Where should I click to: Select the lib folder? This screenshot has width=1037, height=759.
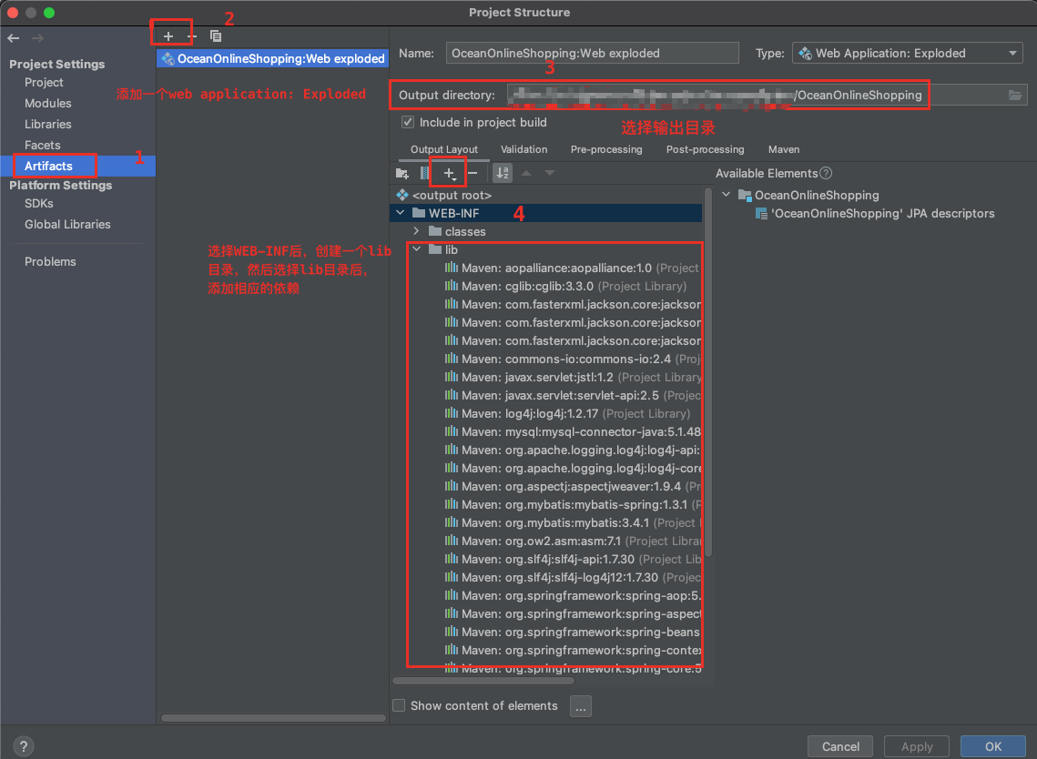pyautogui.click(x=443, y=250)
